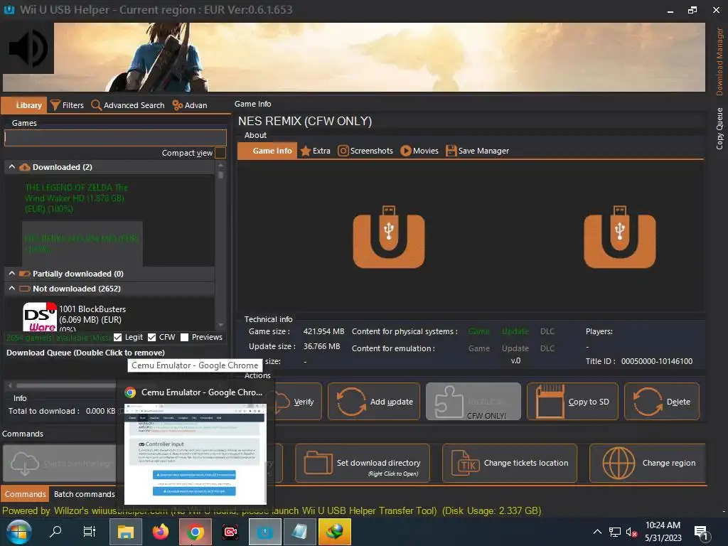Screen dimensions: 728x546
Task: Click Change tickets location button
Action: (509, 464)
